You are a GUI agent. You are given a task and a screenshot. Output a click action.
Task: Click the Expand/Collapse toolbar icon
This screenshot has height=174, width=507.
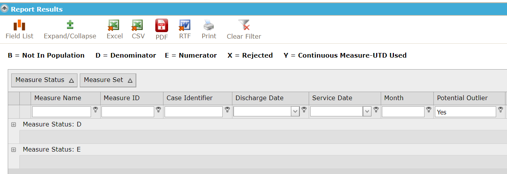coord(70,30)
